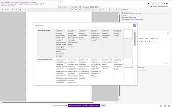Screen dimensions: 172x108
Task: Click remark box for Kanavat ja kohderyhmät
Action: tap(128, 63)
